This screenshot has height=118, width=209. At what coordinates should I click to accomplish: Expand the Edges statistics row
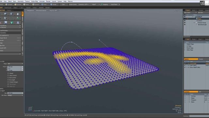(189, 98)
